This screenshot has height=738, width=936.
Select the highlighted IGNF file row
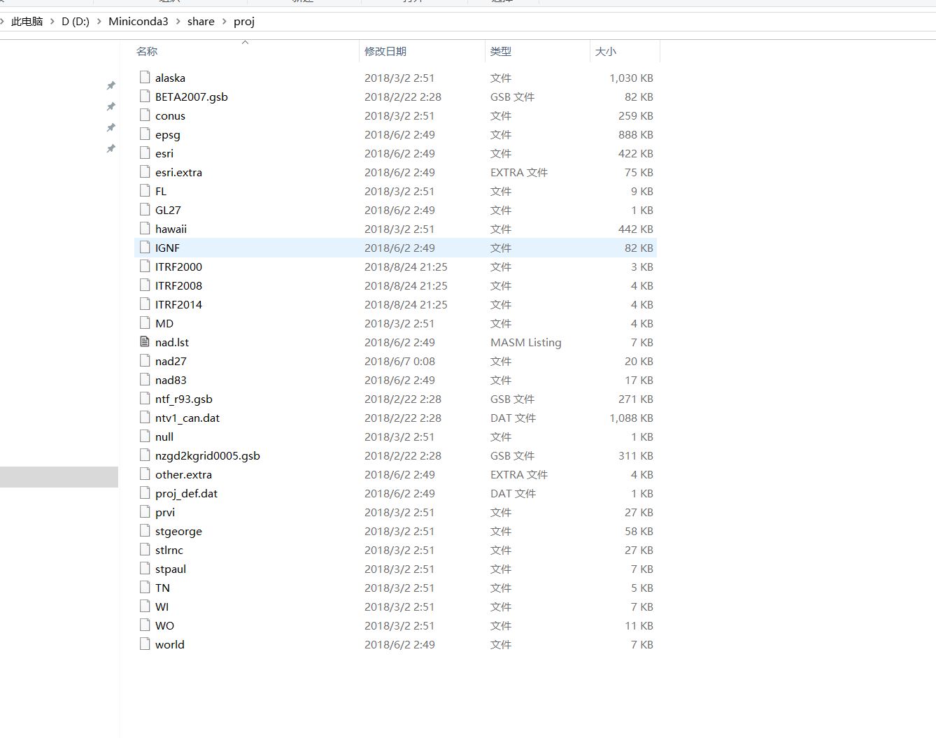coord(167,248)
